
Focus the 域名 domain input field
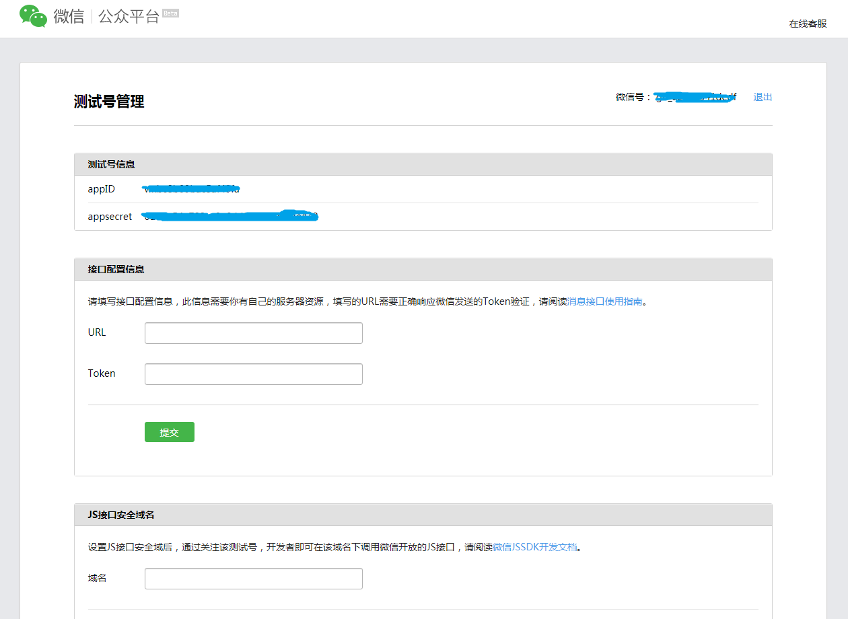click(x=254, y=579)
